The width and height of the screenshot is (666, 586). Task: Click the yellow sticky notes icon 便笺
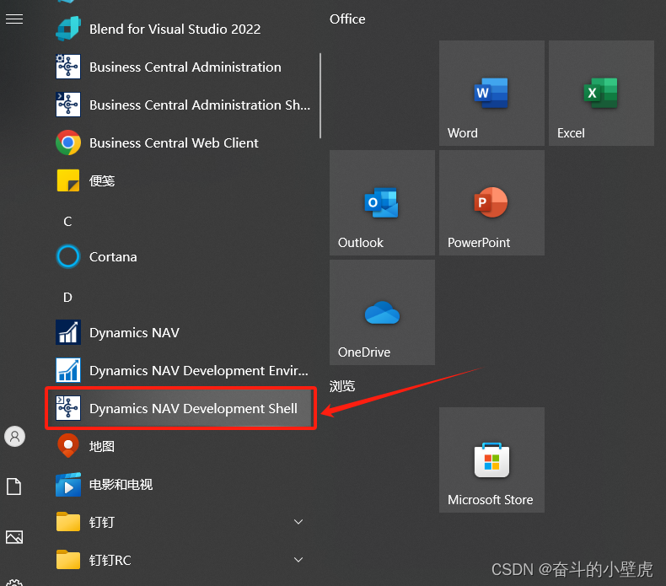coord(68,180)
